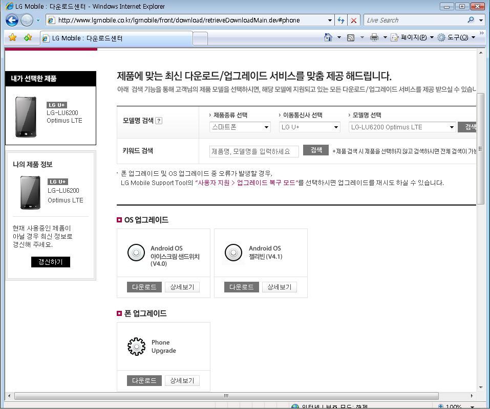
Task: Click Add to Favorites icon
Action: (28, 37)
